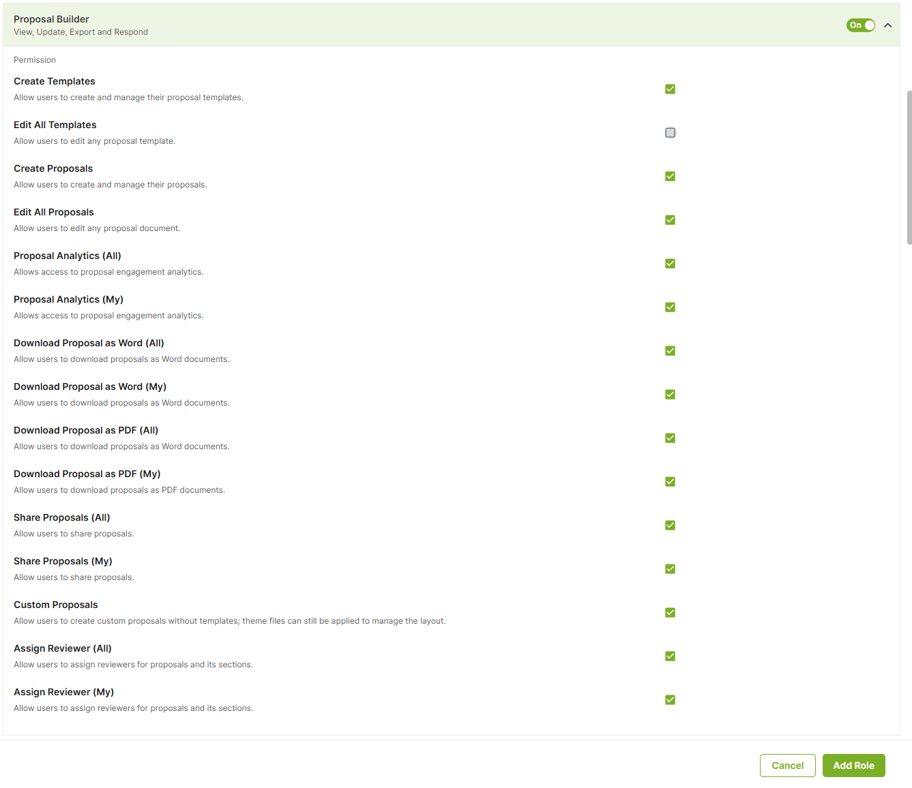Toggle Download Proposal as PDF (All) checkbox
Viewport: 912px width, 788px height.
(x=670, y=438)
